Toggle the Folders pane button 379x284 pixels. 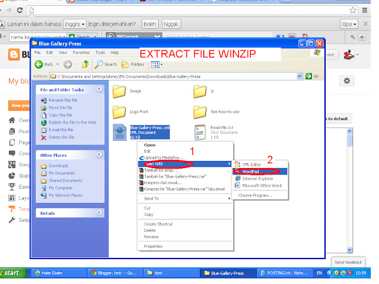(133, 64)
